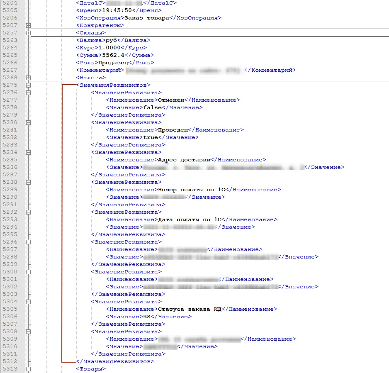
Task: Collapse fold marker at line 5280
Action: click(28, 122)
